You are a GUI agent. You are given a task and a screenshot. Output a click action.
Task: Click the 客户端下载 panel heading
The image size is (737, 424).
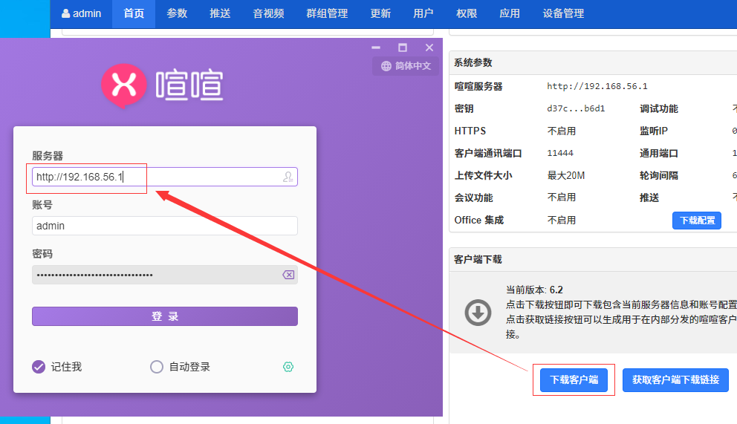coord(478,259)
